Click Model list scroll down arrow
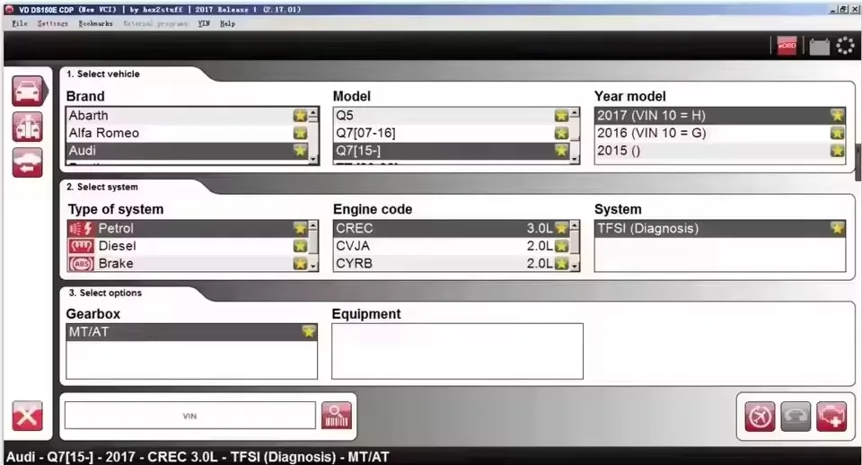The width and height of the screenshot is (862, 465). click(x=575, y=160)
